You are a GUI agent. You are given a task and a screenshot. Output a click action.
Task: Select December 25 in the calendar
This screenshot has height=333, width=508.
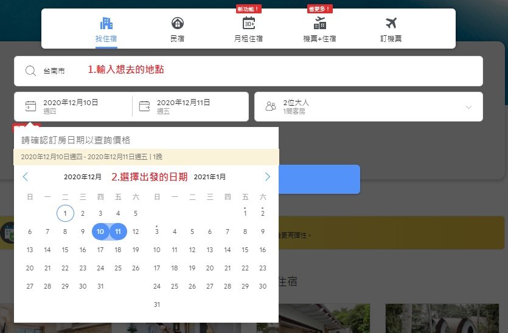pos(118,268)
